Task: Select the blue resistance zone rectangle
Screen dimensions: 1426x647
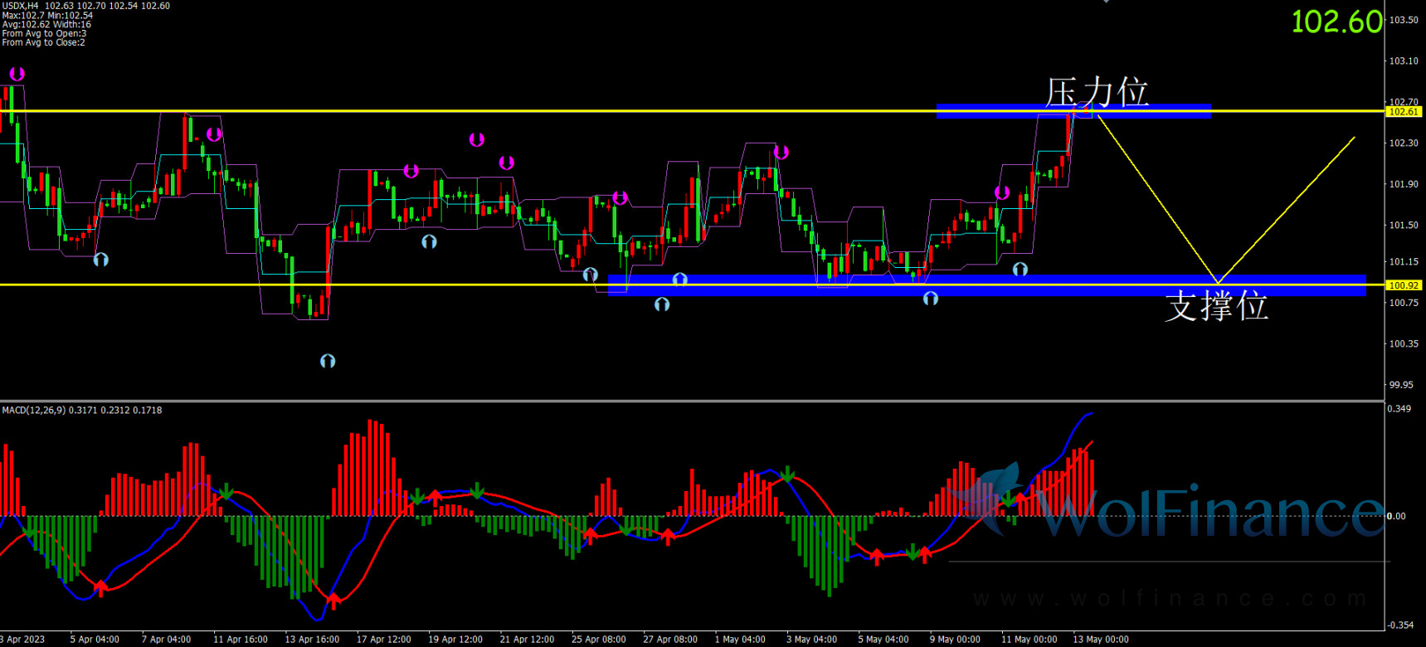Action: point(1073,111)
